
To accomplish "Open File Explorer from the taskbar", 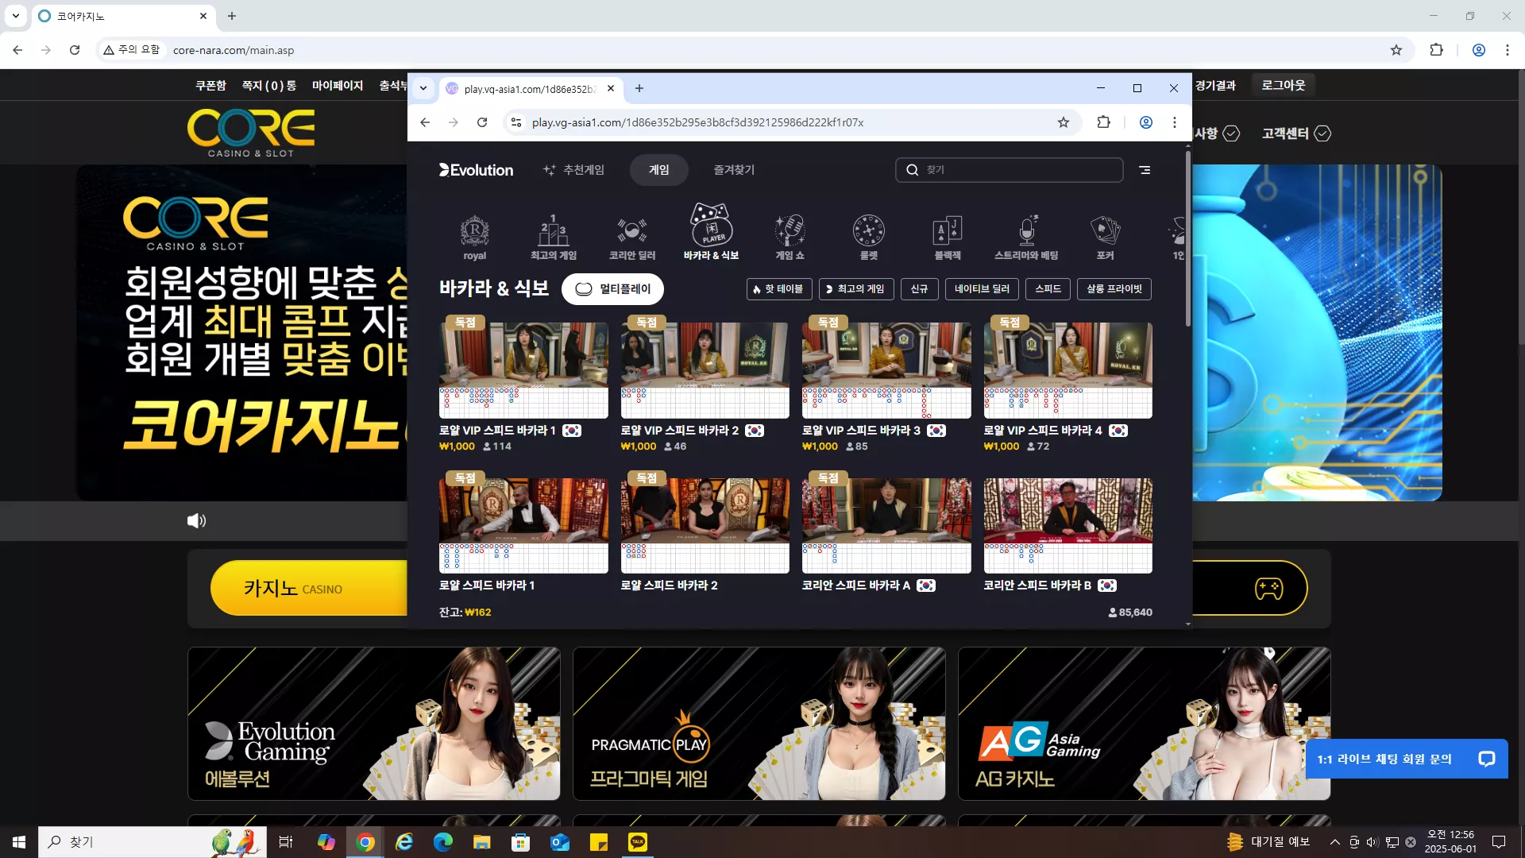I will [482, 842].
